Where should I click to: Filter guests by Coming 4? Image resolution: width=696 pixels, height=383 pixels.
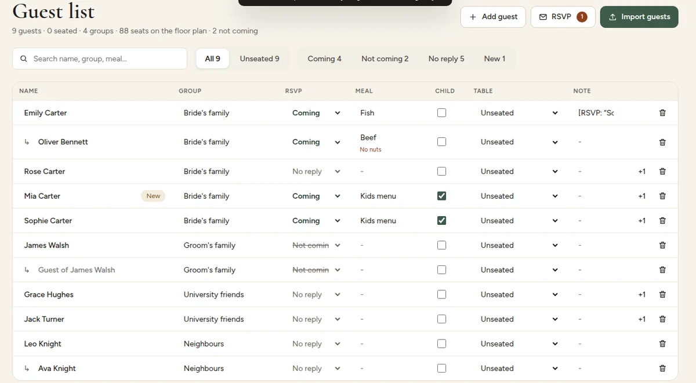324,59
